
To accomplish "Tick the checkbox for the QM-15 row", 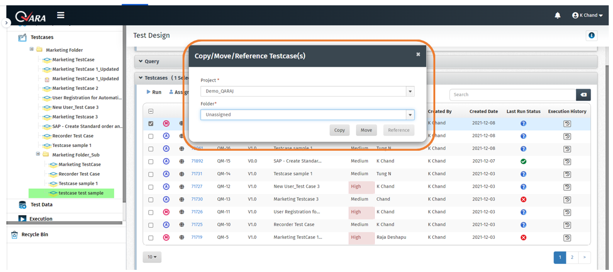I will click(150, 161).
